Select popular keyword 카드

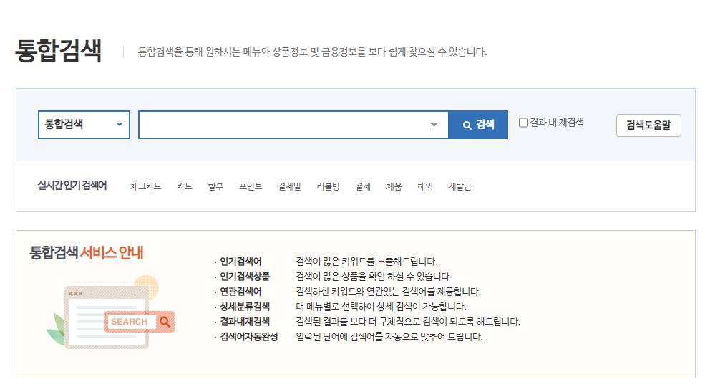pos(185,186)
